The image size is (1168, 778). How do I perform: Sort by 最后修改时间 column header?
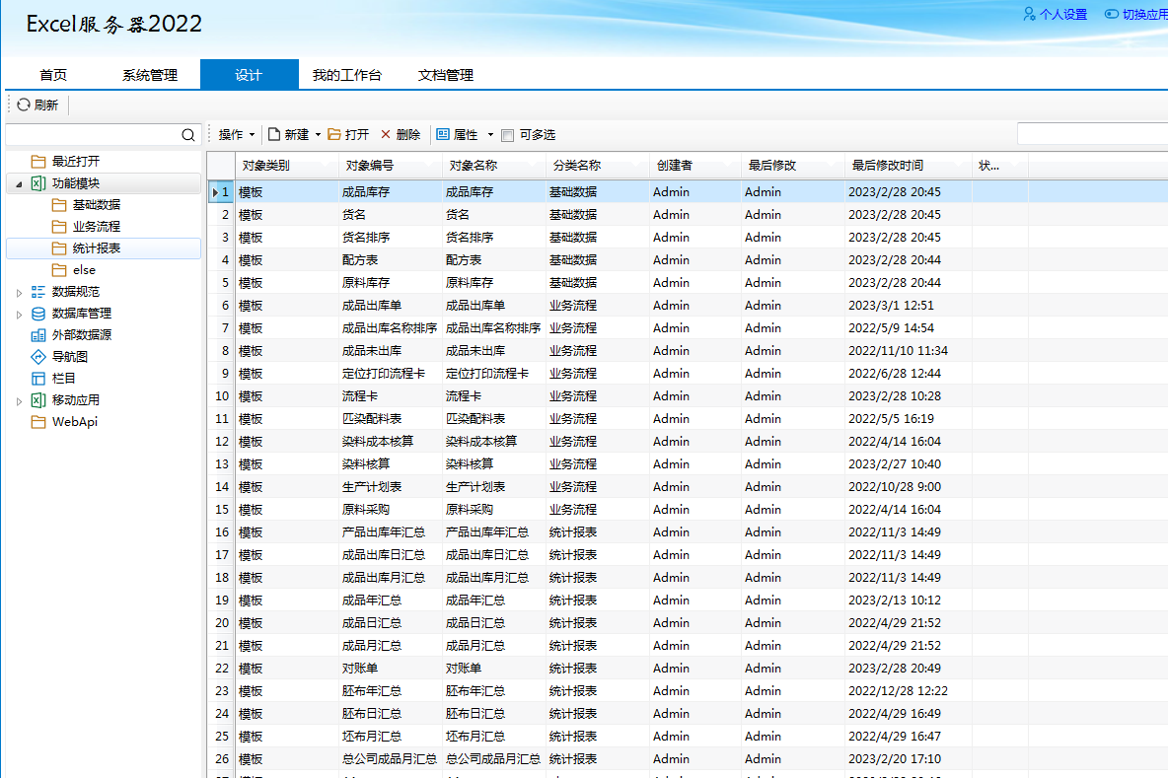(888, 166)
